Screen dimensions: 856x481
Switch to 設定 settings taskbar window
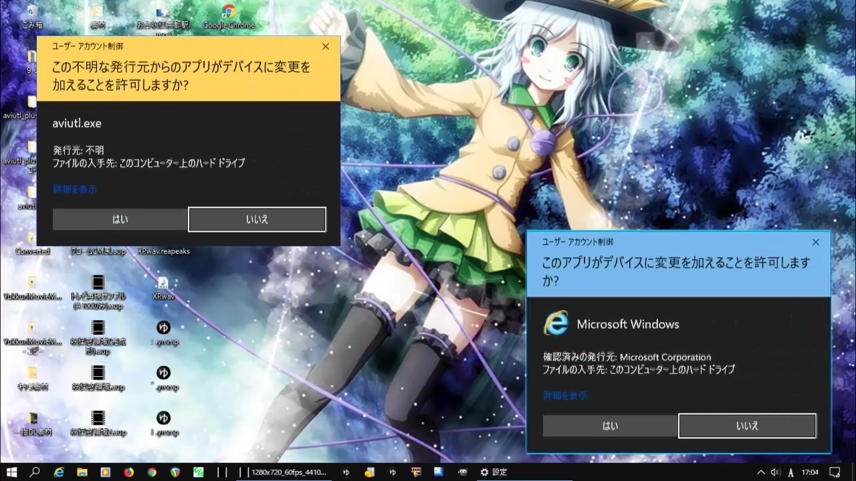pos(494,472)
